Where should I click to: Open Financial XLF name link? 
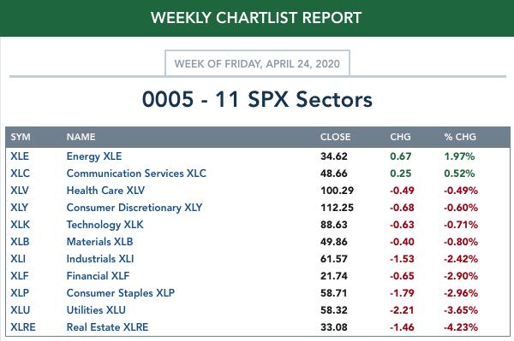(98, 276)
